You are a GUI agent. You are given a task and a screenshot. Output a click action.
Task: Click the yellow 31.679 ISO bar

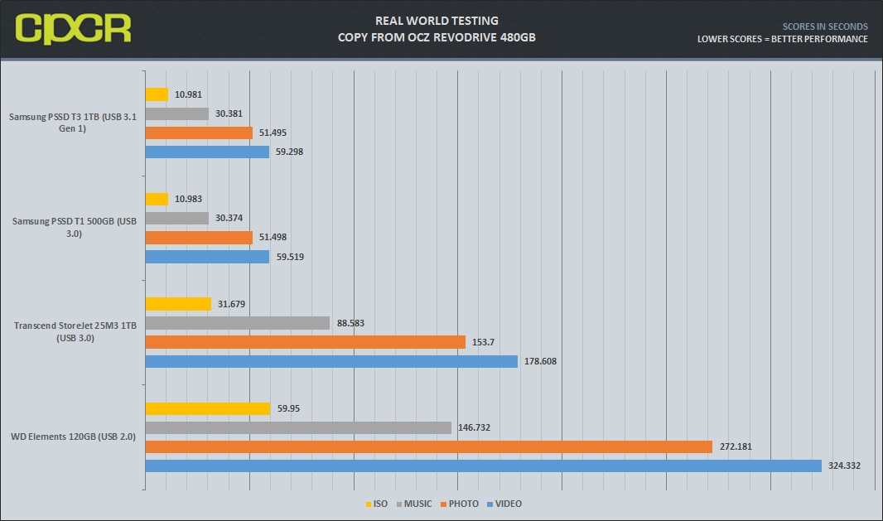[x=179, y=304]
